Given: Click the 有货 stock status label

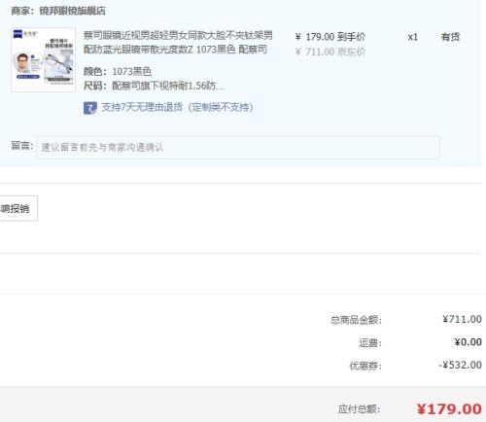Looking at the screenshot, I should [x=450, y=37].
